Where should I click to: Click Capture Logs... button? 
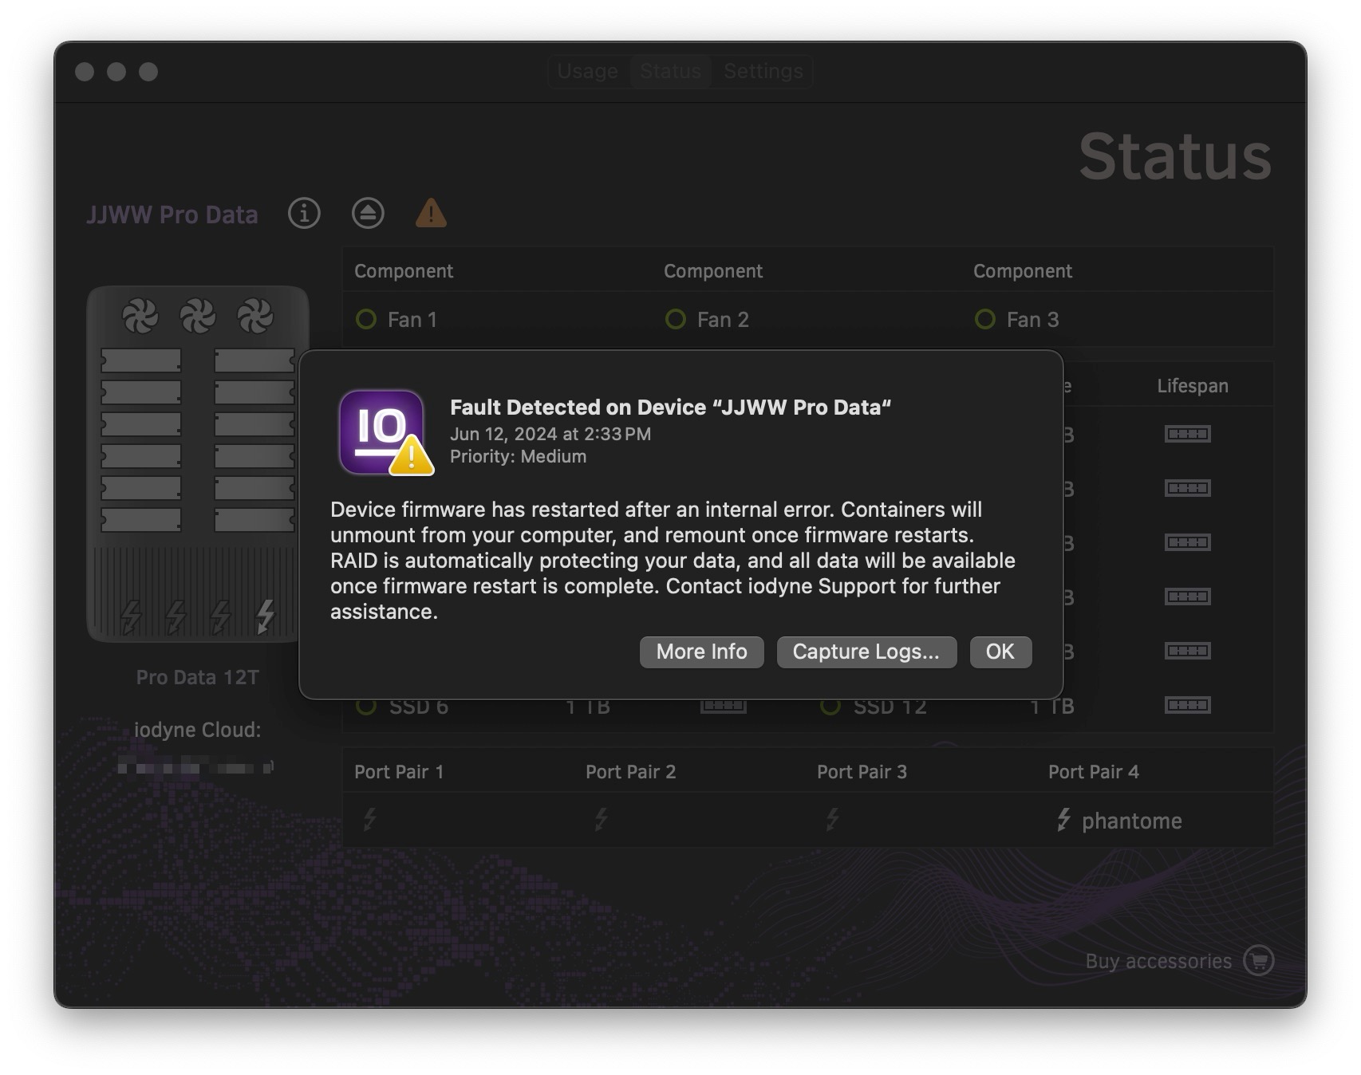click(x=866, y=652)
